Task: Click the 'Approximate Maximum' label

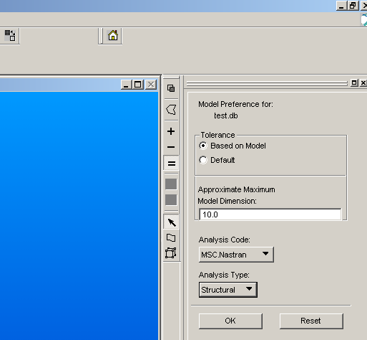Action: point(237,189)
